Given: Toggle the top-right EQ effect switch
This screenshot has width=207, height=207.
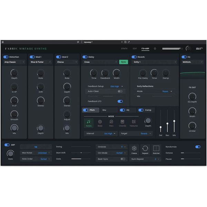Looking at the screenshot, I should 184,57.
